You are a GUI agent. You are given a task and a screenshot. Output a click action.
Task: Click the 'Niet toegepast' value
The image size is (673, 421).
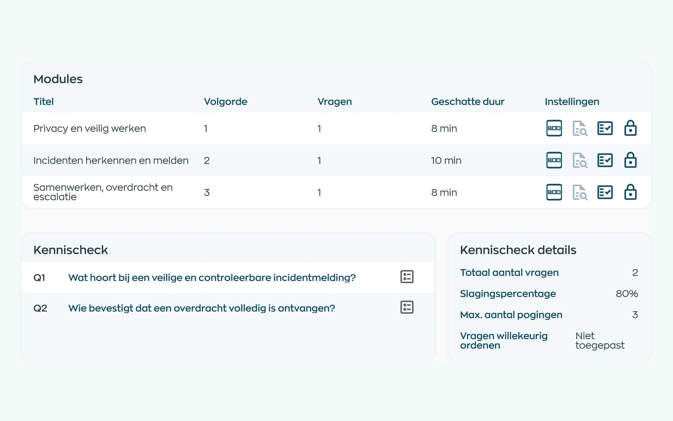pyautogui.click(x=600, y=340)
